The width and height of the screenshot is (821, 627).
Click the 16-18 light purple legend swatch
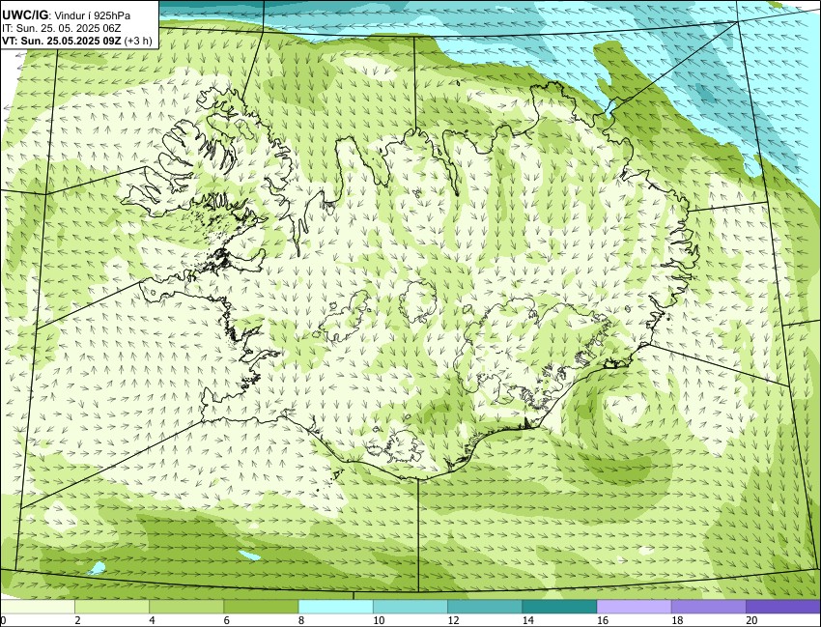pyautogui.click(x=634, y=607)
